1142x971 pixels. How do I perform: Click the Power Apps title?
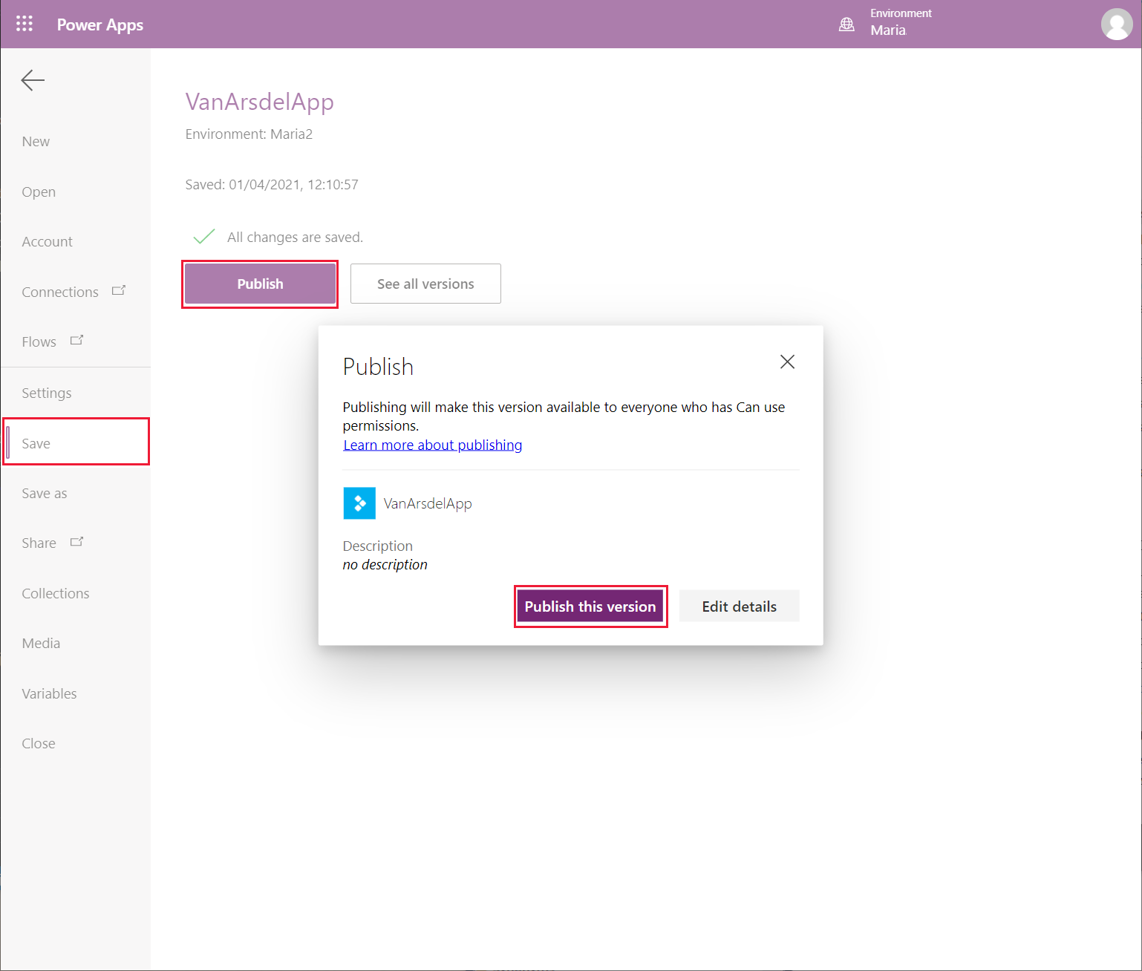click(100, 24)
